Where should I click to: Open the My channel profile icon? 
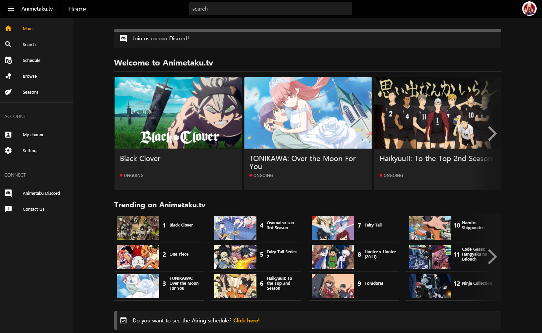pyautogui.click(x=8, y=135)
